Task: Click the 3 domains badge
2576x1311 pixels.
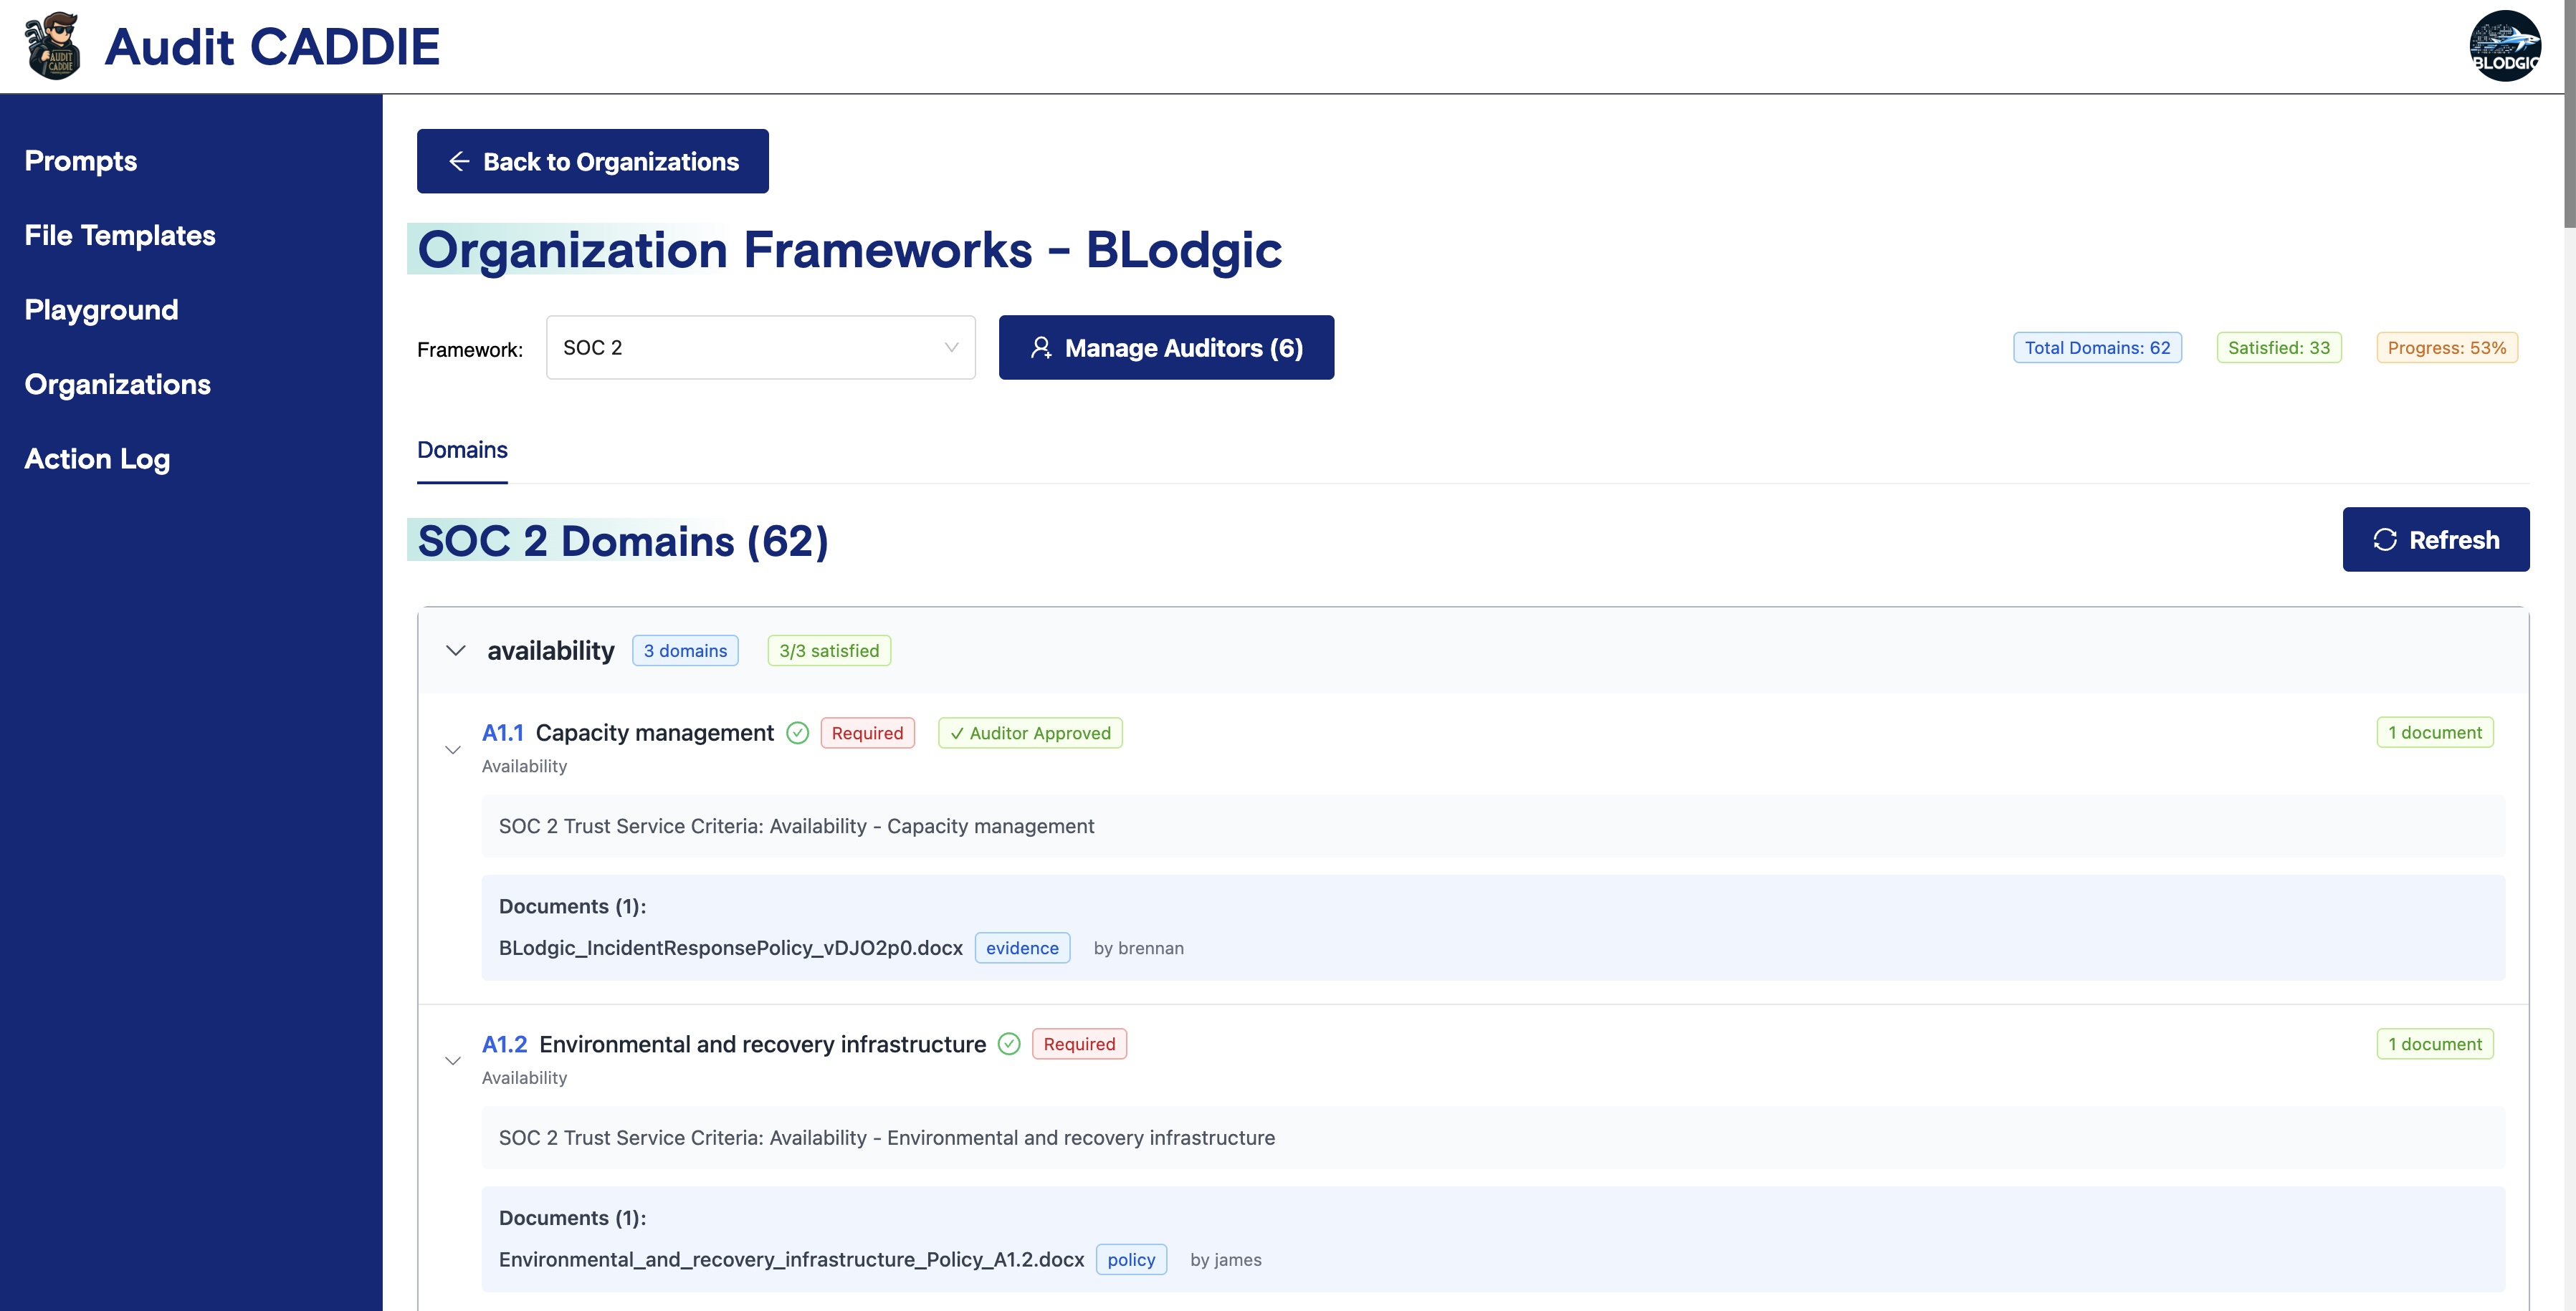Action: pos(685,650)
